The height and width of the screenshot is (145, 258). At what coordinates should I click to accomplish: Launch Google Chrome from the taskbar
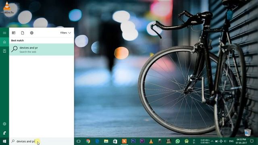click(88, 141)
